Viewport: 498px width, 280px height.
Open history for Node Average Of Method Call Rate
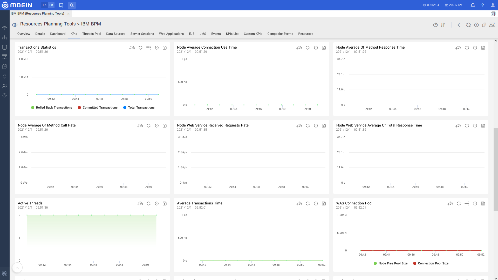(156, 126)
